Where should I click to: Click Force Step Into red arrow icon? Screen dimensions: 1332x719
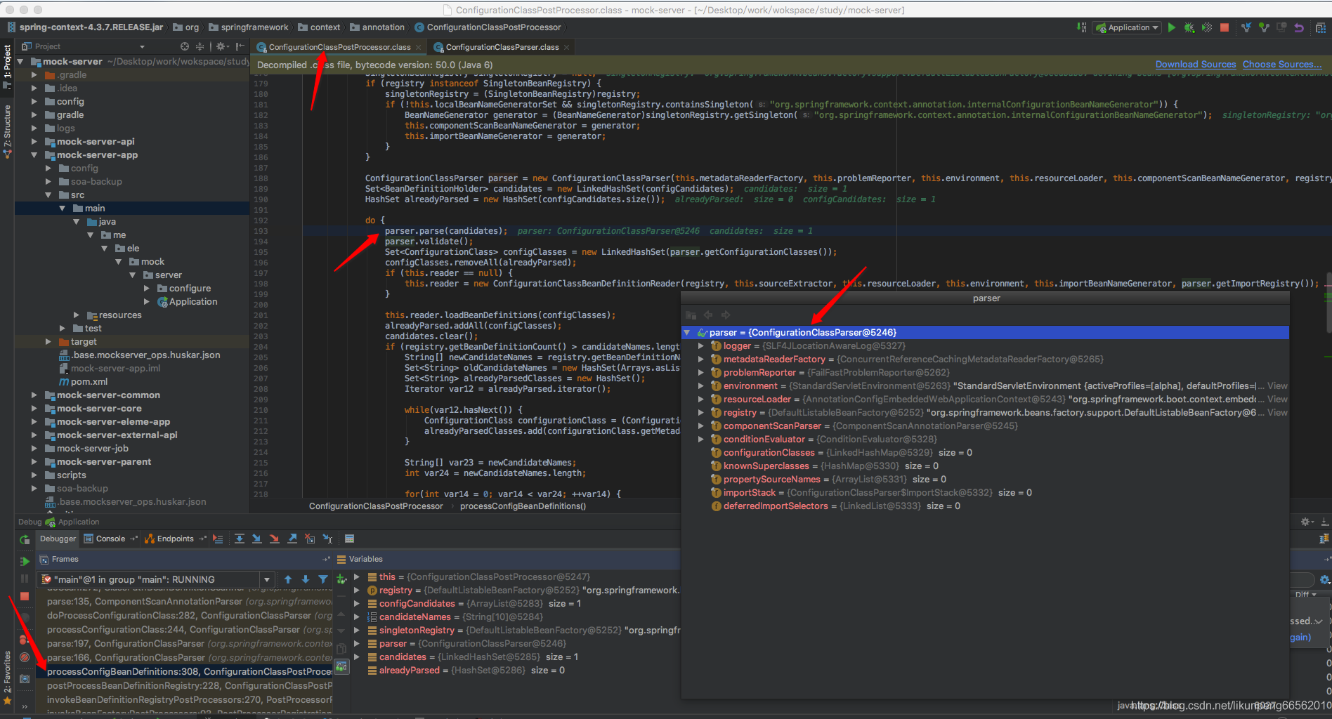click(274, 539)
